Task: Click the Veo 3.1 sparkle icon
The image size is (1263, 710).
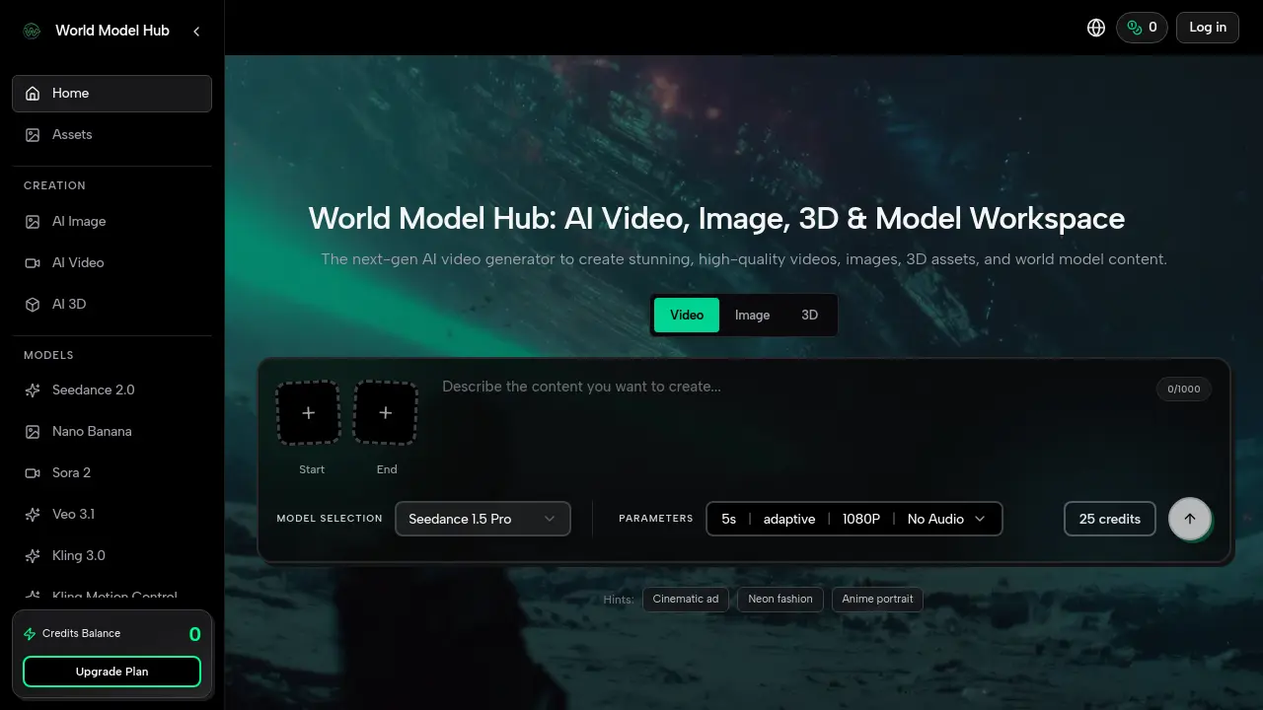Action: point(33,515)
